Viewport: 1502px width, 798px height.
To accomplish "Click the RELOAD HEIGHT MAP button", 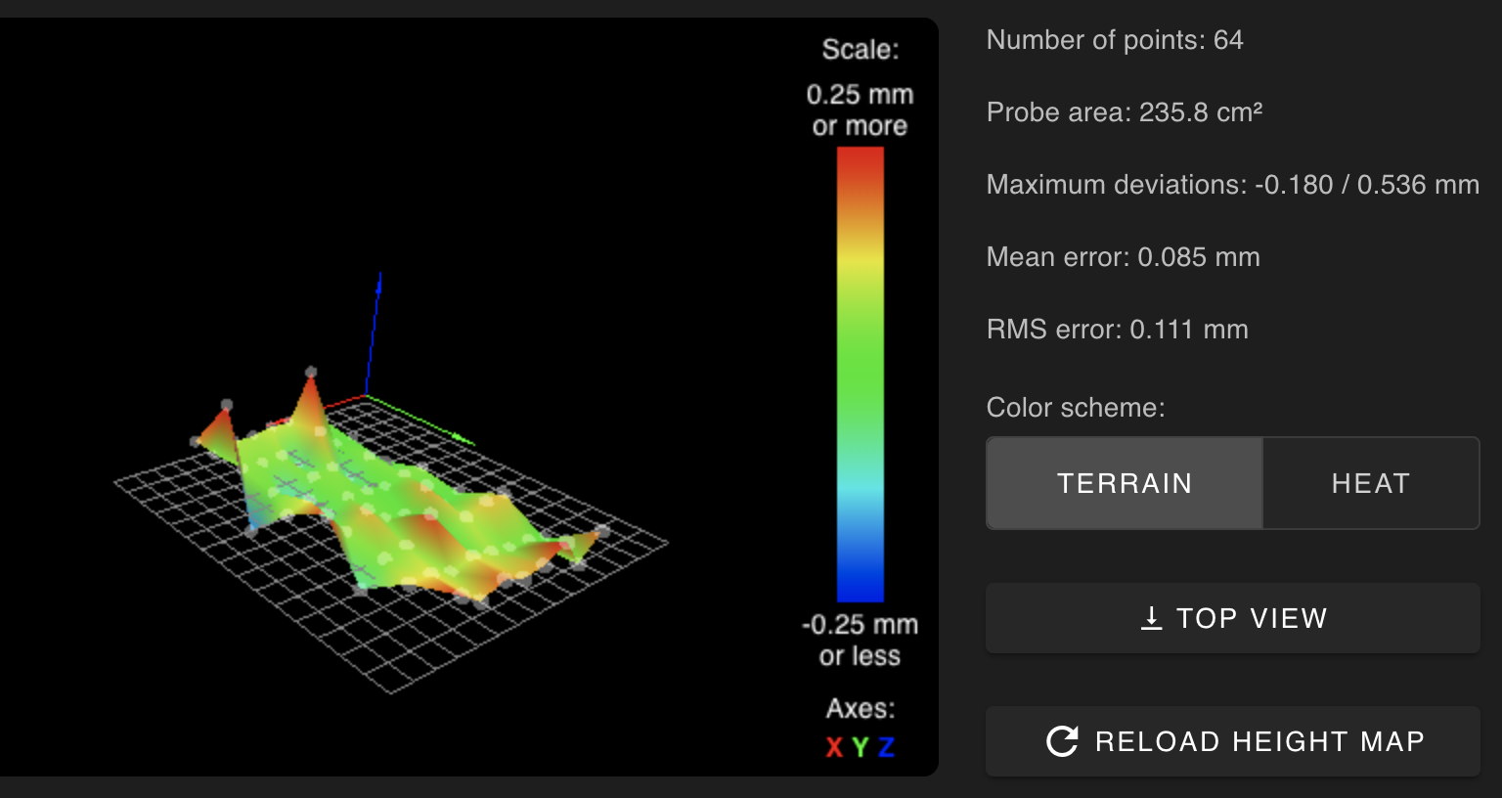I will pyautogui.click(x=1233, y=741).
